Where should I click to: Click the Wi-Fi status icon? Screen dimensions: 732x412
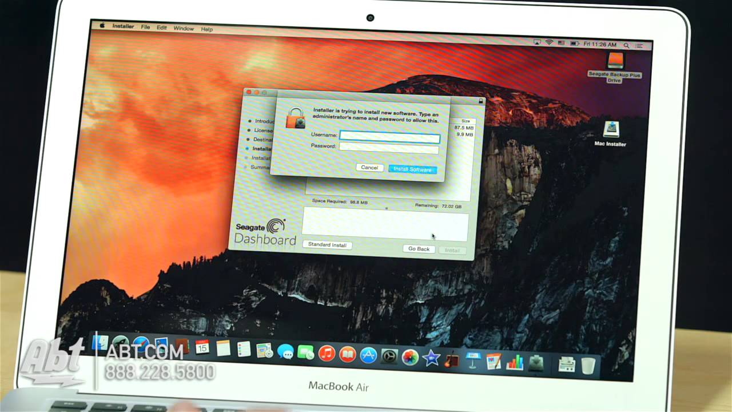tap(550, 43)
